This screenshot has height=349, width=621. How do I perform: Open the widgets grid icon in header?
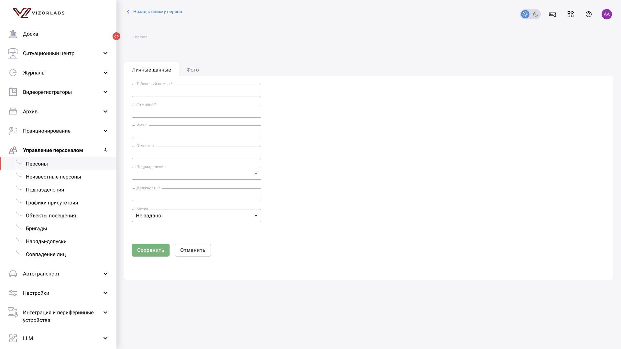(x=571, y=14)
